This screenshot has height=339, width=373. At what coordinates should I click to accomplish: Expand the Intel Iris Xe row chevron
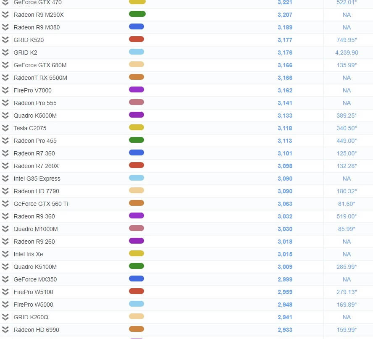tap(5, 254)
